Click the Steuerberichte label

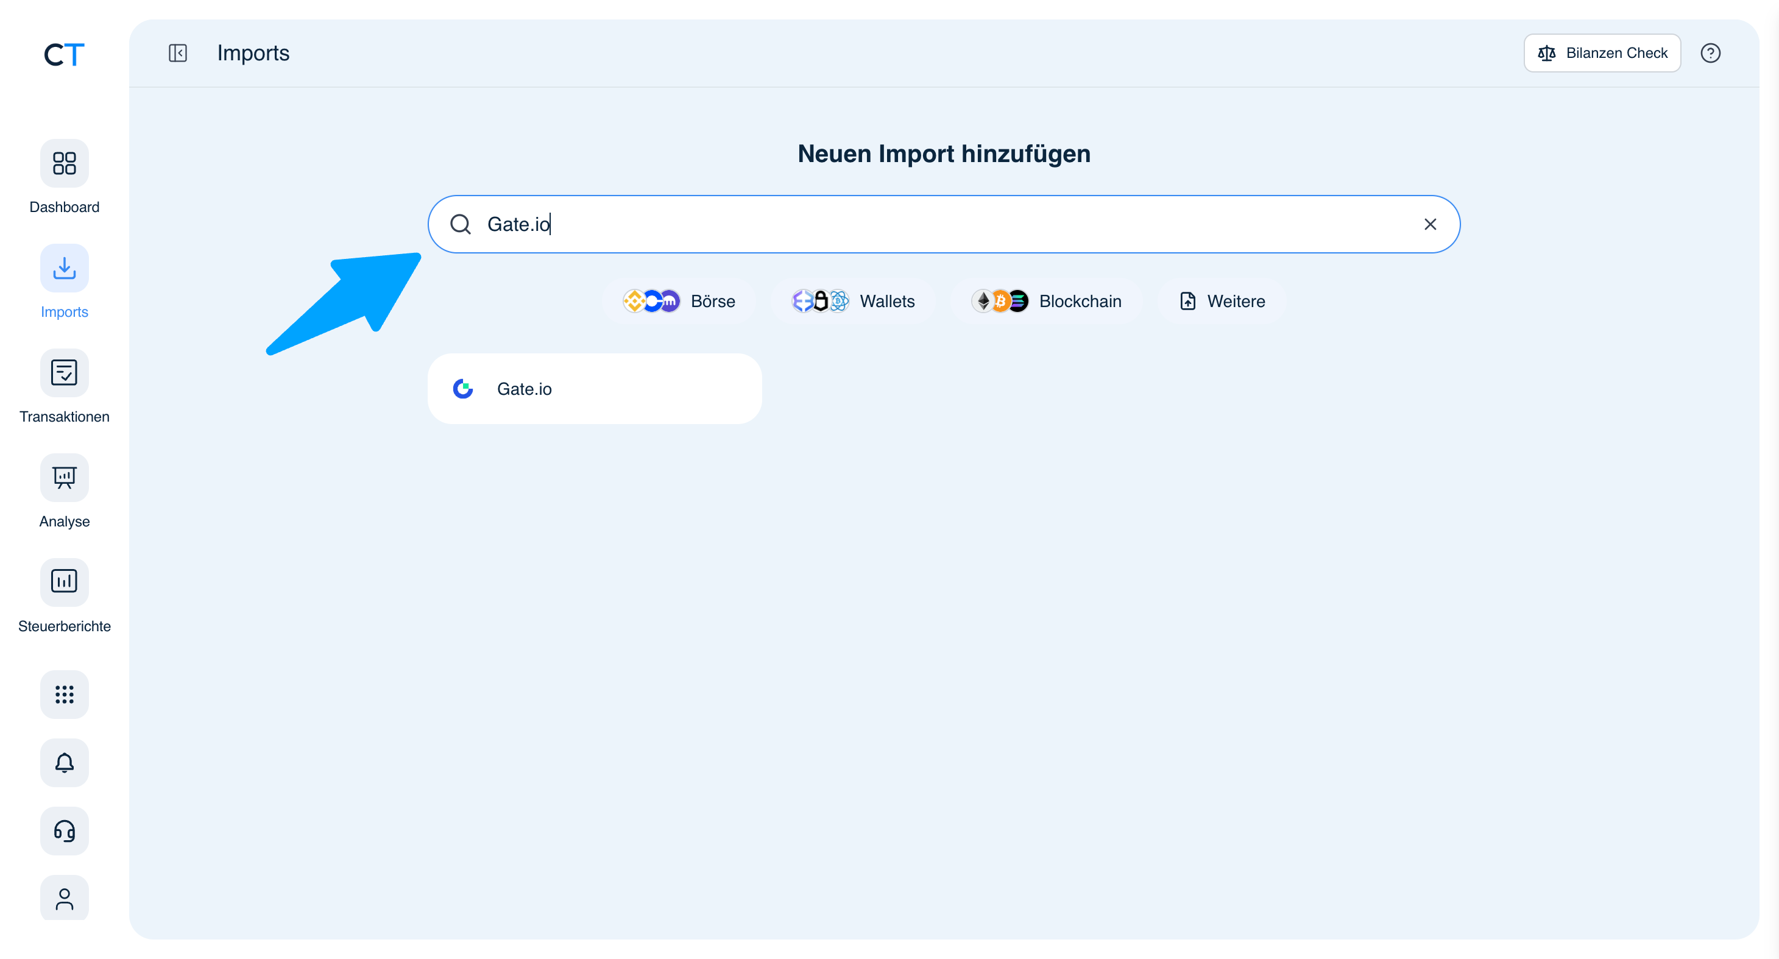click(x=64, y=626)
